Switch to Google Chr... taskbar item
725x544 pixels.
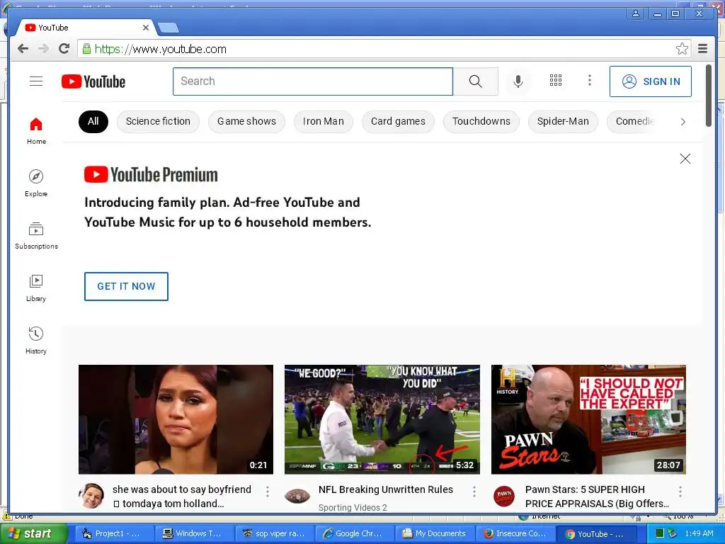pyautogui.click(x=355, y=533)
